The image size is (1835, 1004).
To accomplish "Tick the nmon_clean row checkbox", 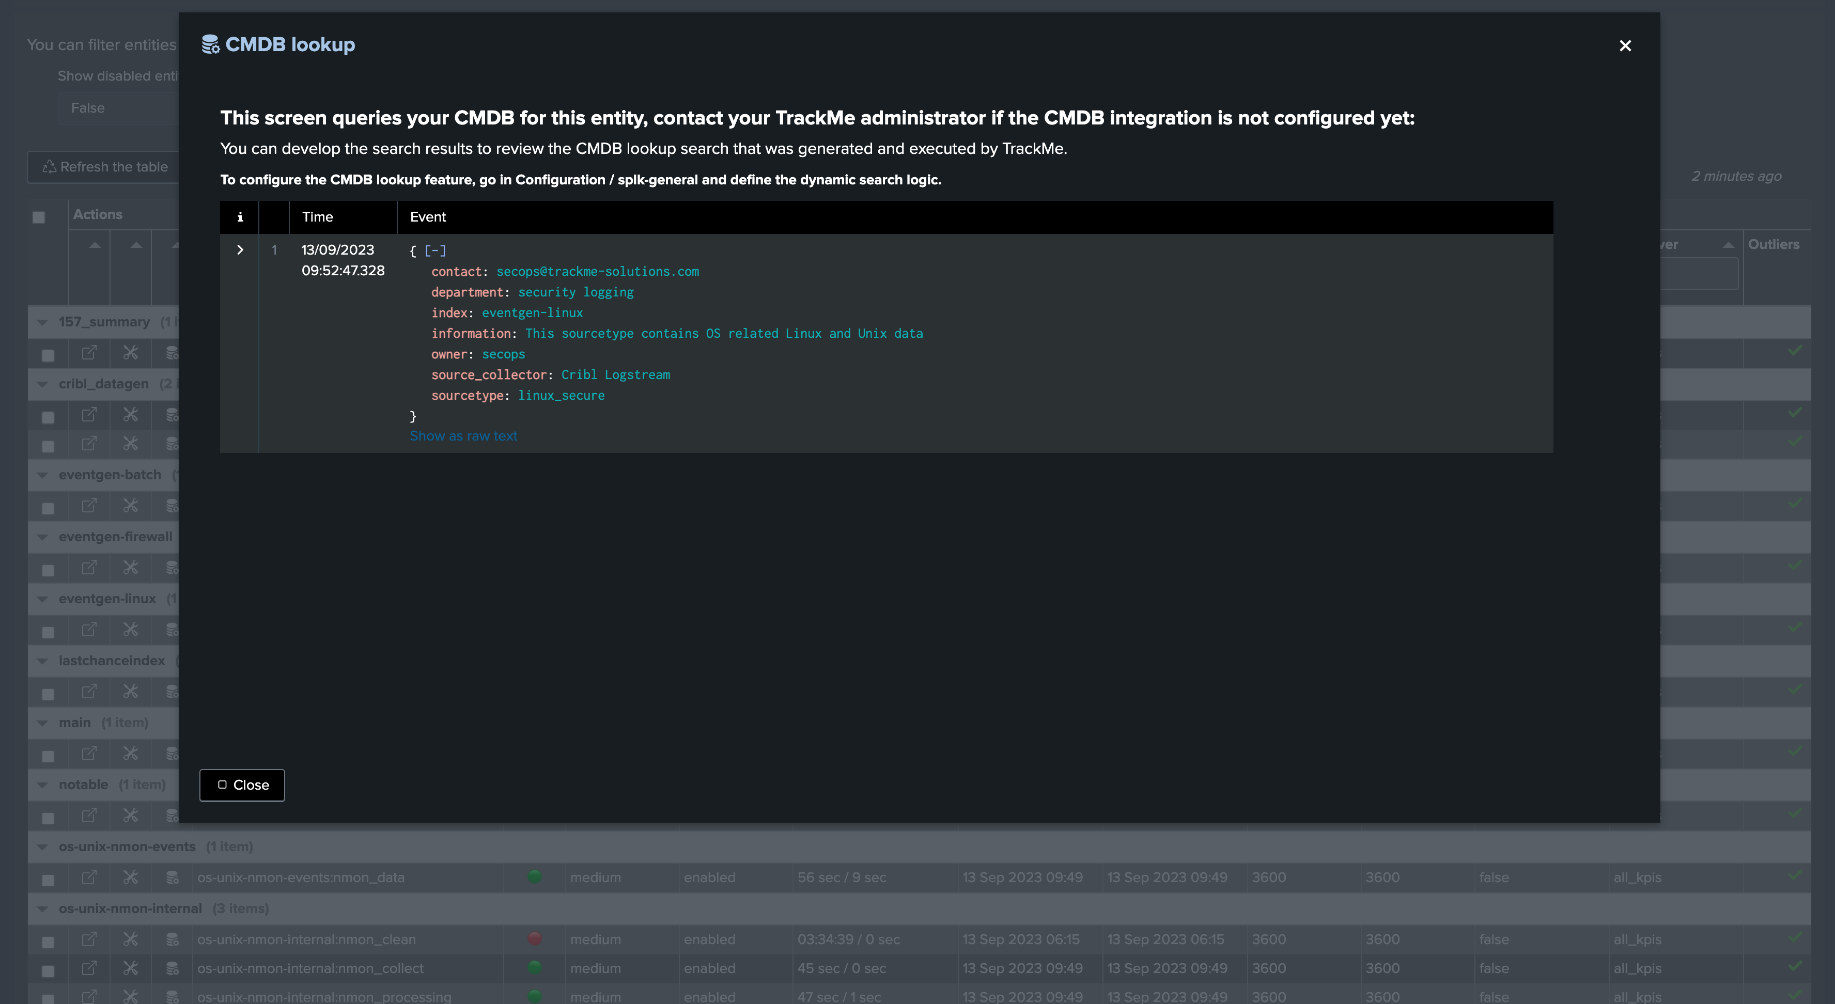I will pos(48,942).
